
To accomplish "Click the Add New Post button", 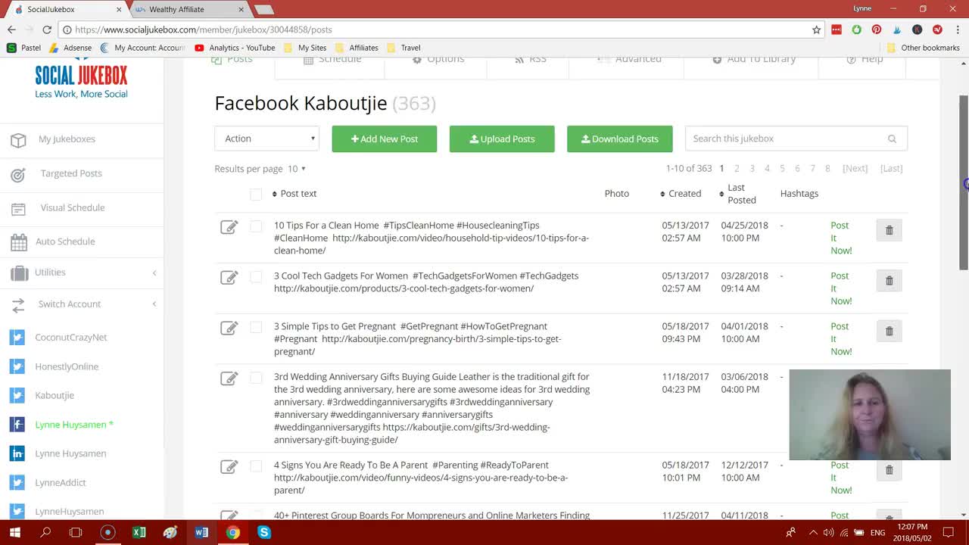I will [385, 139].
